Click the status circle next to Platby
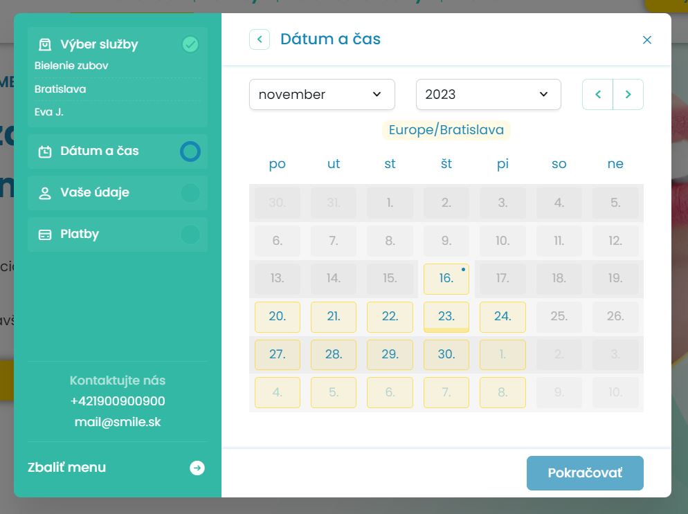688x514 pixels. pyautogui.click(x=190, y=235)
